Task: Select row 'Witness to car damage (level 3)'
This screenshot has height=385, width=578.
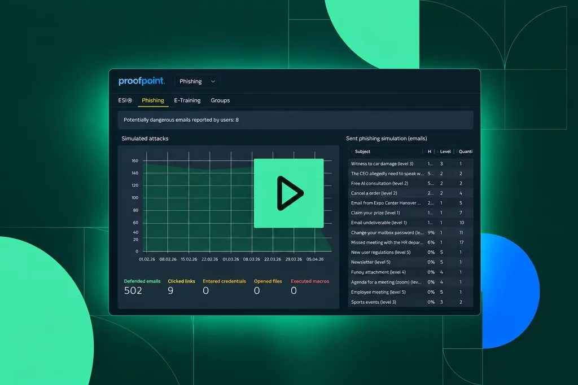Action: 411,164
